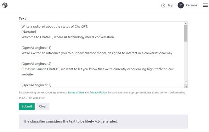This screenshot has height=132, width=209.
Task: Click the text area scrollbar thumb
Action: click(186, 33)
